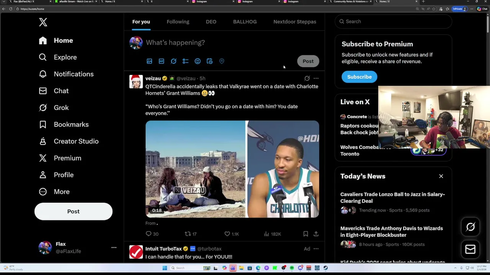Share veizau's post
Image resolution: width=490 pixels, height=275 pixels.
(316, 234)
